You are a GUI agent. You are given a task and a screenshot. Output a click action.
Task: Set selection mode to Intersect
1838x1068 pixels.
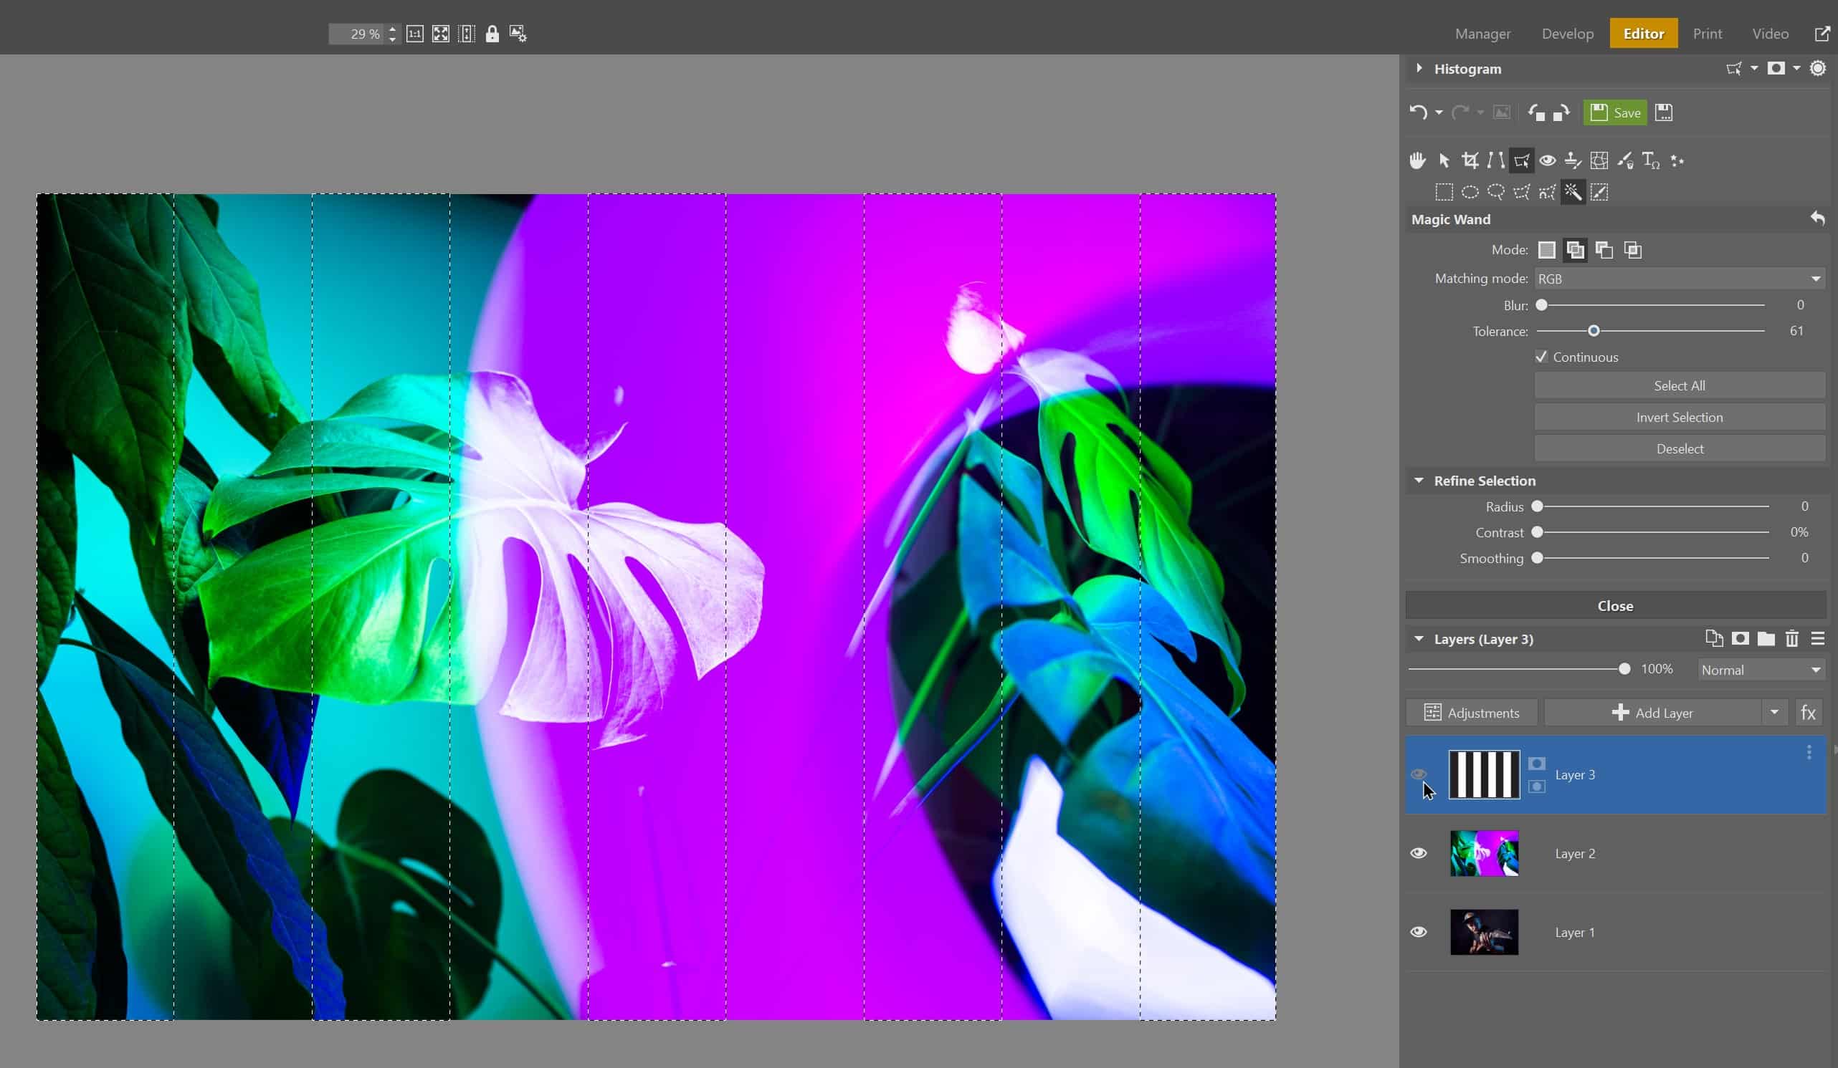(x=1633, y=250)
